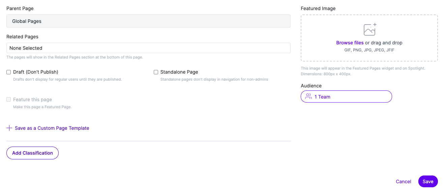
Task: Click the Add Classification button
Action: pos(32,153)
